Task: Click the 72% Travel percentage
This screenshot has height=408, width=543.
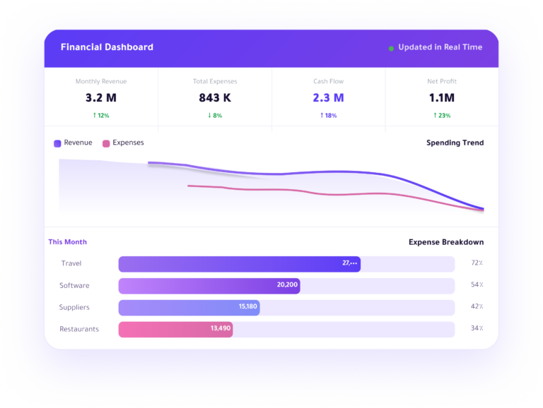Action: point(477,263)
